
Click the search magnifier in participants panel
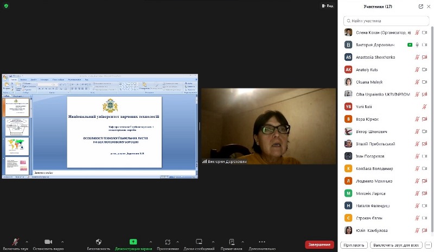(348, 21)
